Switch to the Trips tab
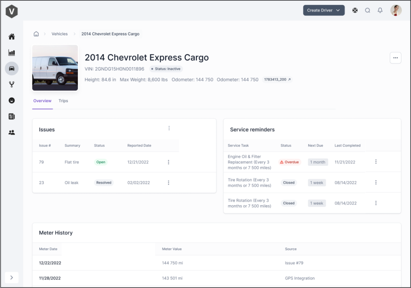 pos(63,101)
